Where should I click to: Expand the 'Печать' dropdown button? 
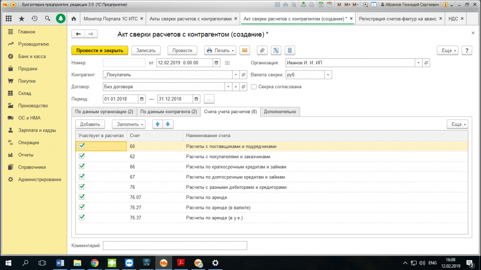[x=220, y=50]
